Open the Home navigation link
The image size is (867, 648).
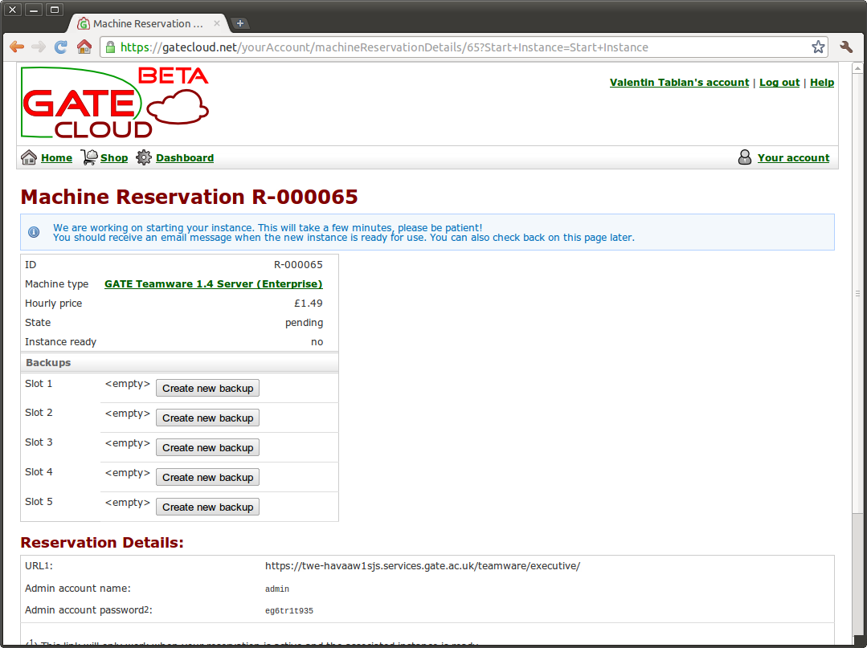56,158
